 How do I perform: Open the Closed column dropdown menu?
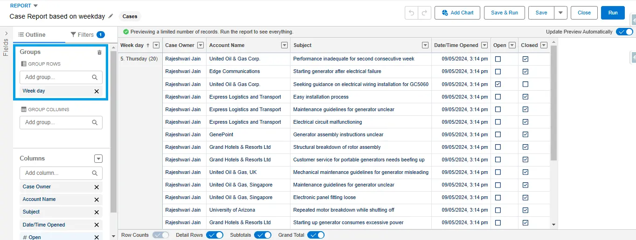coord(544,45)
